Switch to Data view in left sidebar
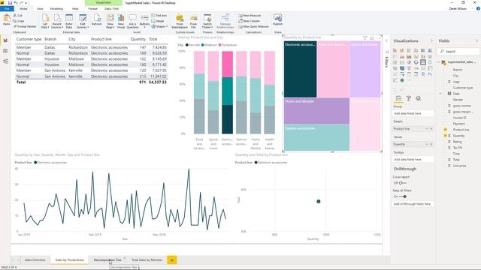 click(x=5, y=51)
